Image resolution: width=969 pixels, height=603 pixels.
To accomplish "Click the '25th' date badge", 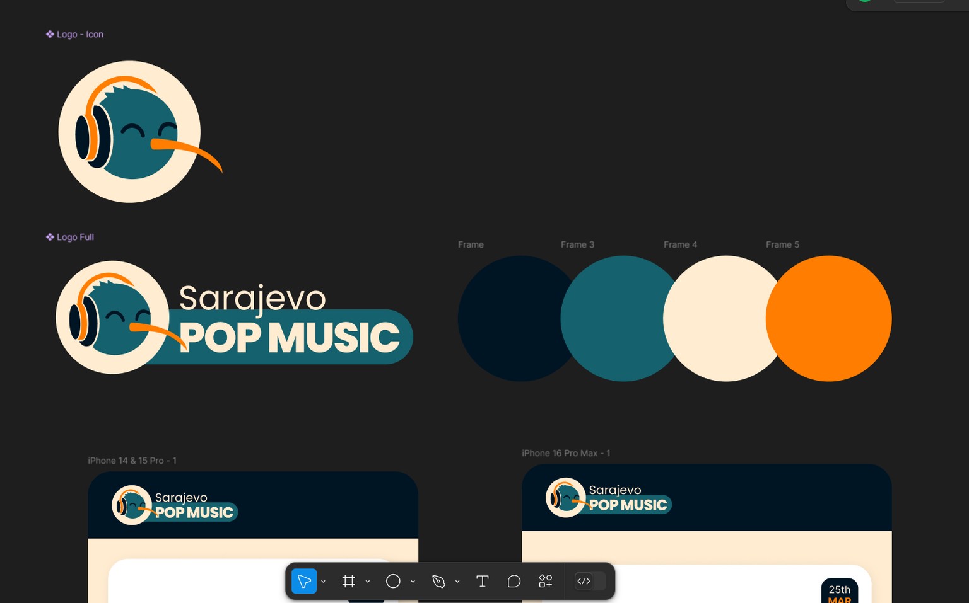I will [x=840, y=590].
